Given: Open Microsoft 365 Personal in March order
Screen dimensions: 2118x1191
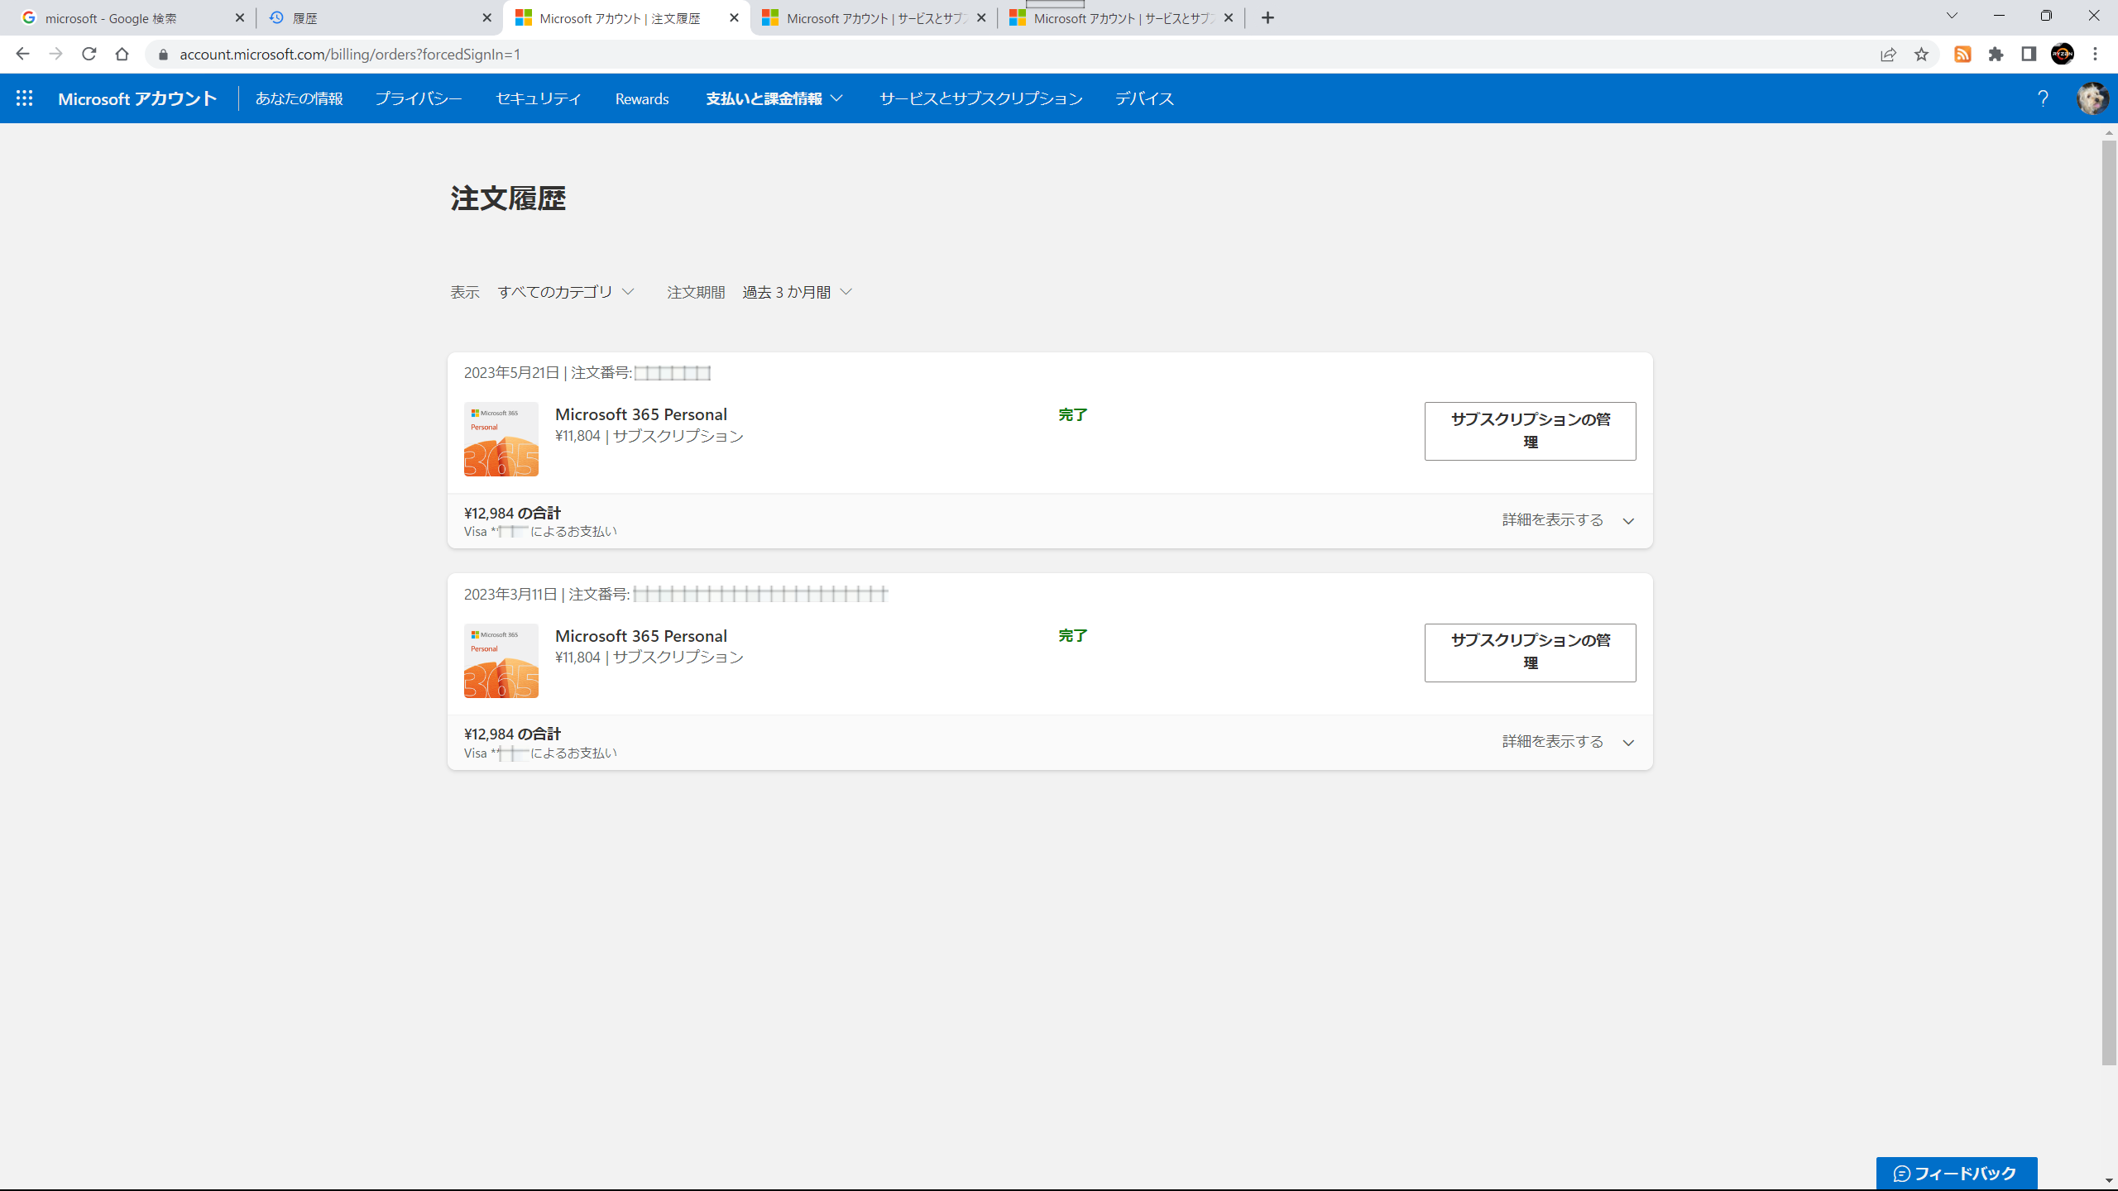Looking at the screenshot, I should click(x=641, y=636).
